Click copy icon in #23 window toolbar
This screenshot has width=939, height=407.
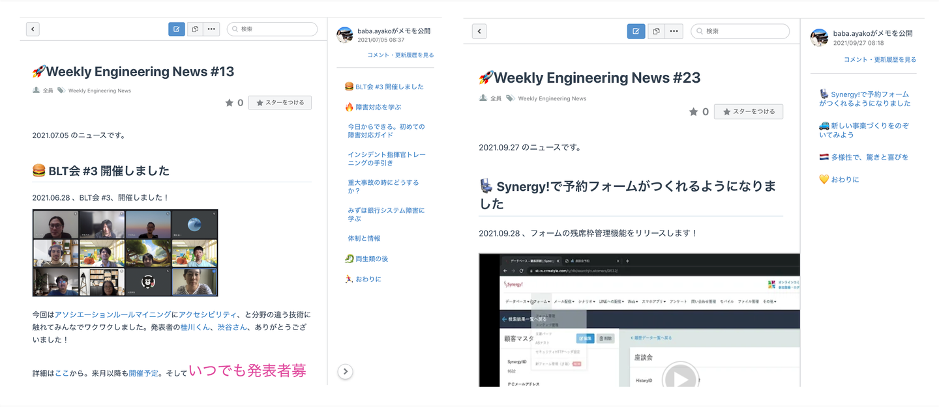(x=656, y=31)
